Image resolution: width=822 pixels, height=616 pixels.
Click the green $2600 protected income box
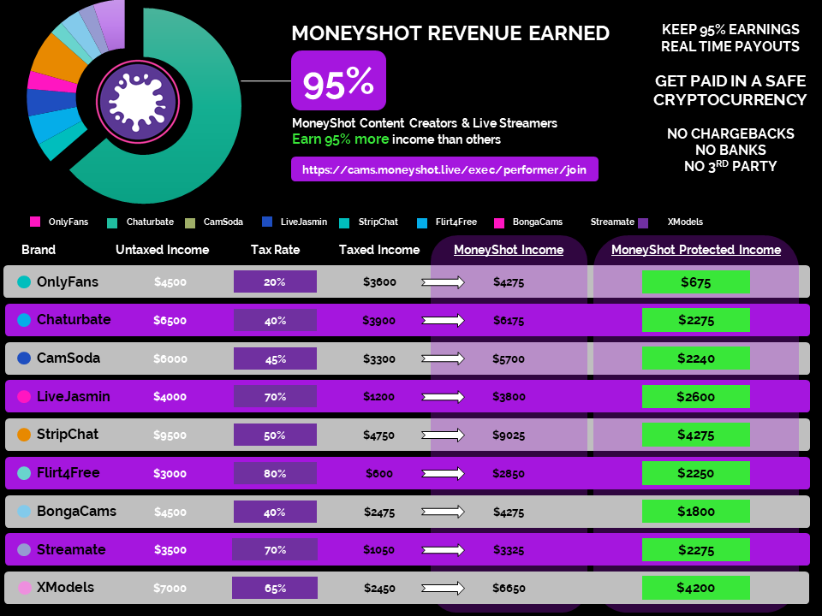pos(696,396)
